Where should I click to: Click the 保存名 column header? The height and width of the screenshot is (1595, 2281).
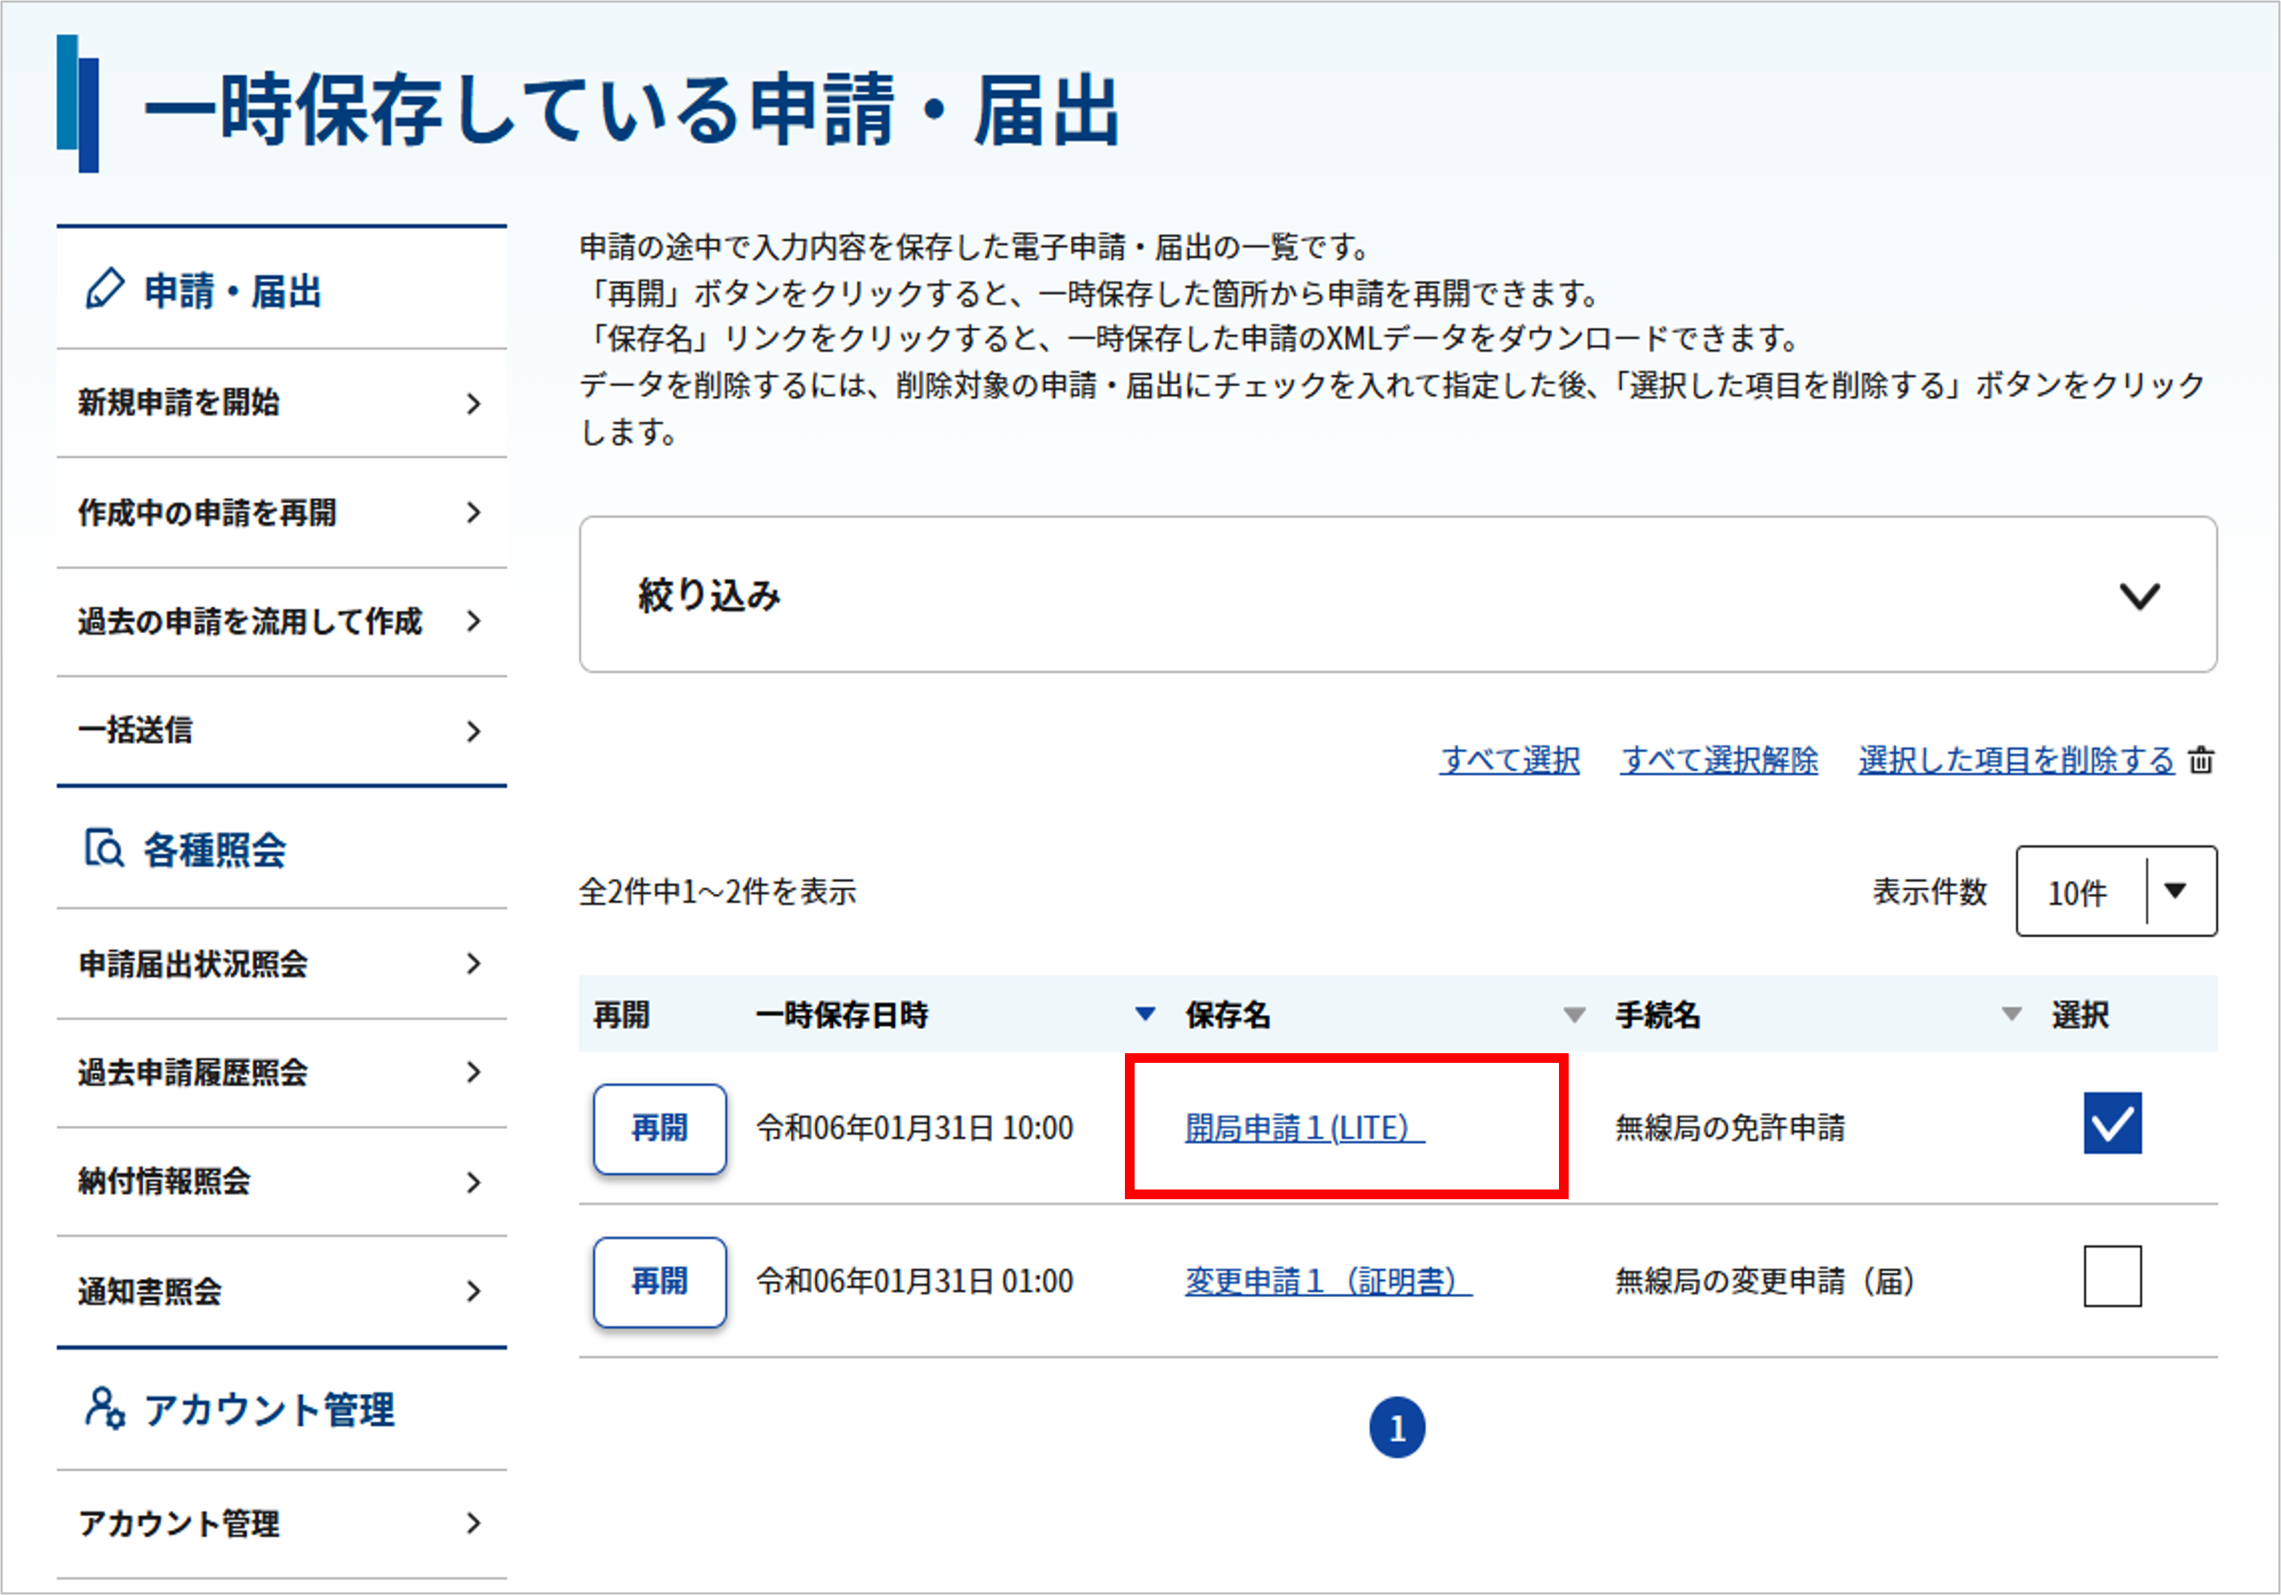pos(1227,1015)
